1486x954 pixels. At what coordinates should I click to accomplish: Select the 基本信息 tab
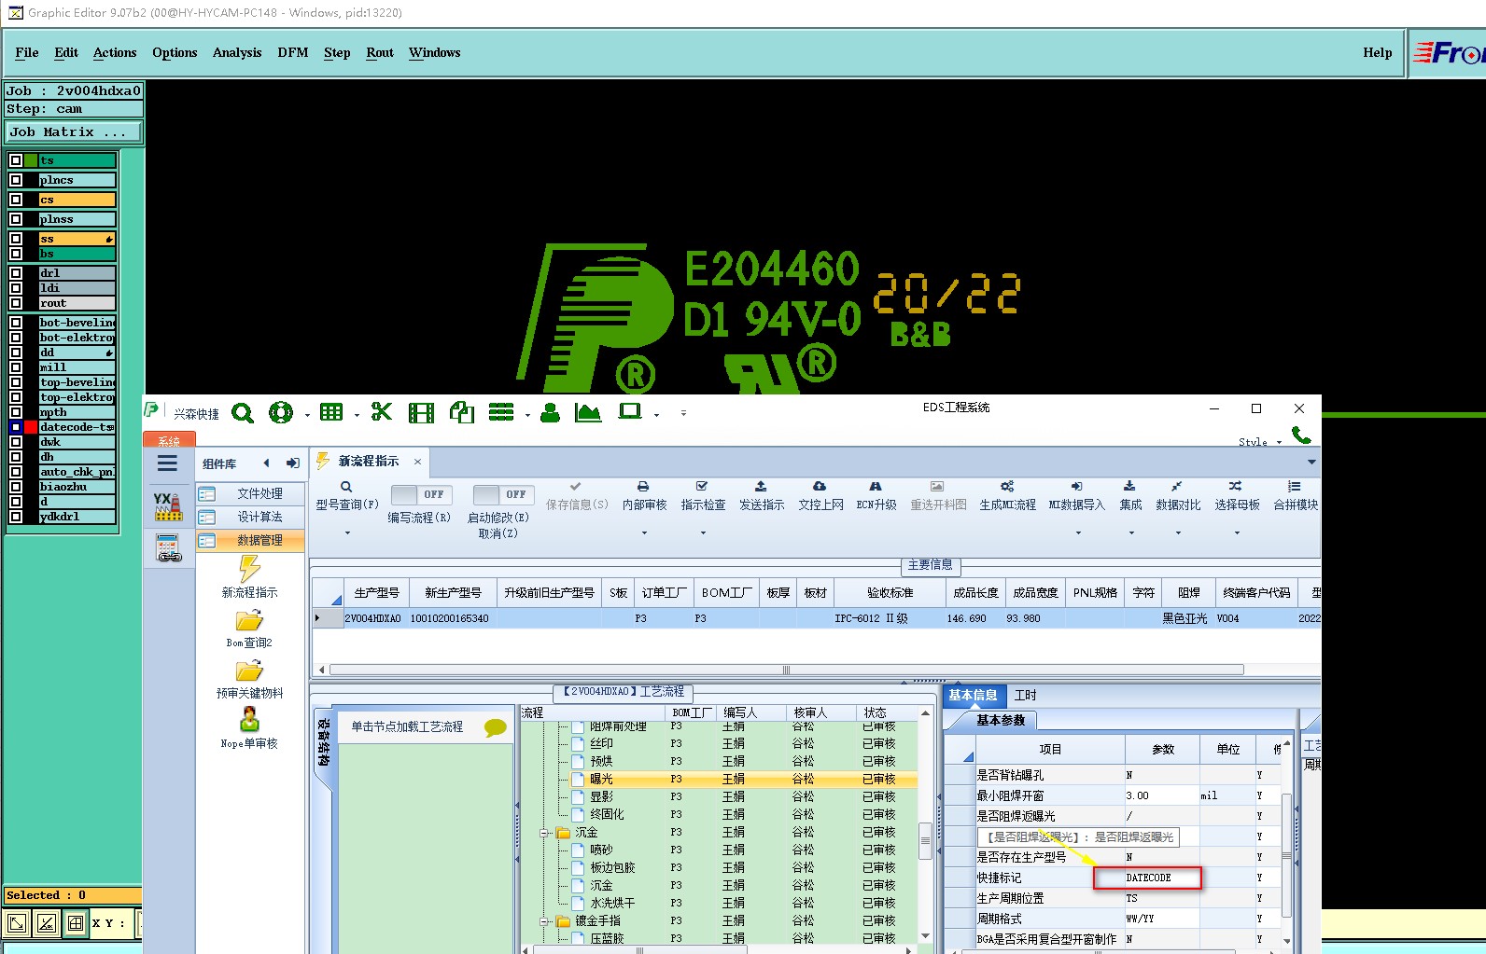973,696
